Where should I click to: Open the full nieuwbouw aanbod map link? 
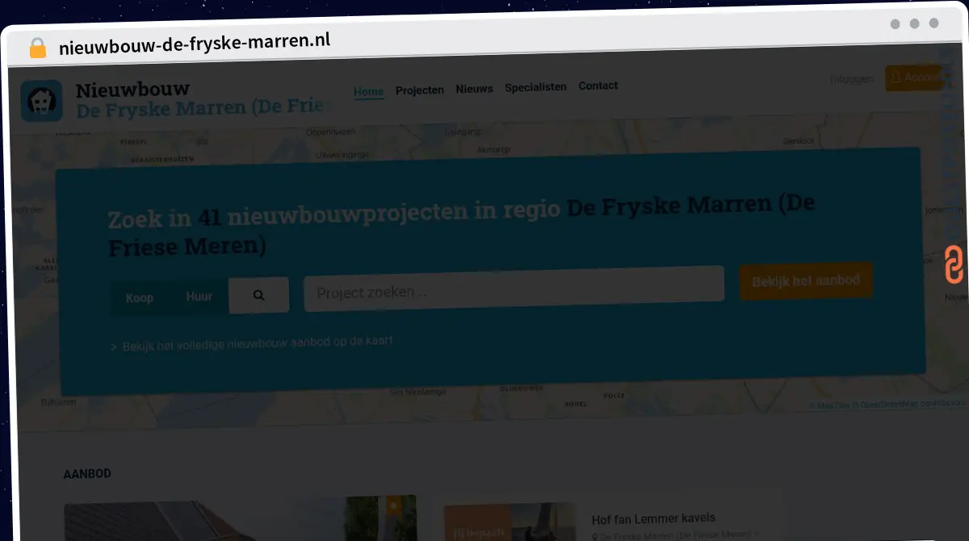point(258,343)
